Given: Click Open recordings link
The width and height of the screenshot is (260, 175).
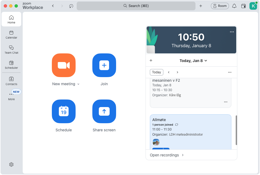Looking at the screenshot, I should [167, 155].
